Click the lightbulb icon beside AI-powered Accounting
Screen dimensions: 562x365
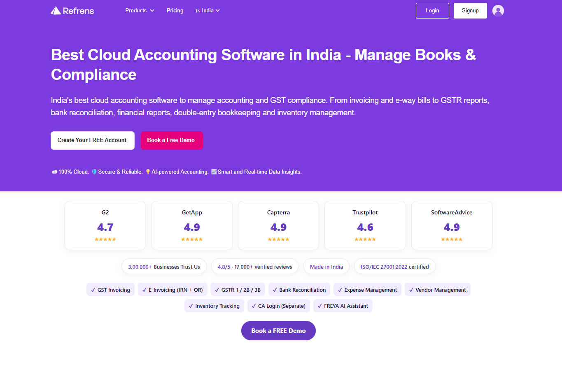tap(148, 172)
